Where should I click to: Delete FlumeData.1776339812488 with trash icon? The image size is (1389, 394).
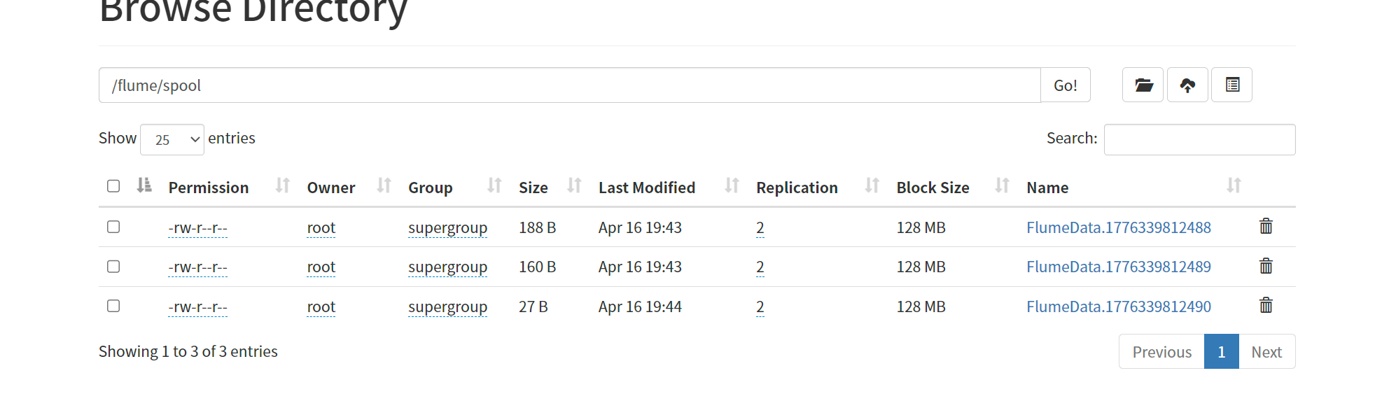click(1266, 226)
